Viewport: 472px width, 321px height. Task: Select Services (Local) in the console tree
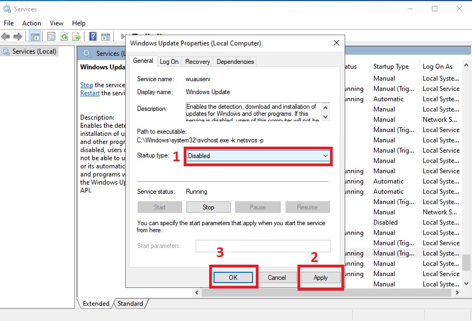[29, 51]
